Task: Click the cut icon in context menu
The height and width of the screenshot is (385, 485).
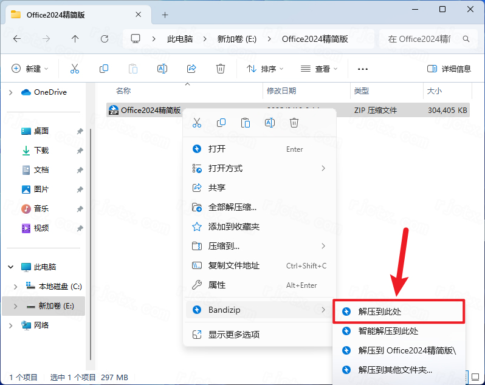Action: coord(197,123)
